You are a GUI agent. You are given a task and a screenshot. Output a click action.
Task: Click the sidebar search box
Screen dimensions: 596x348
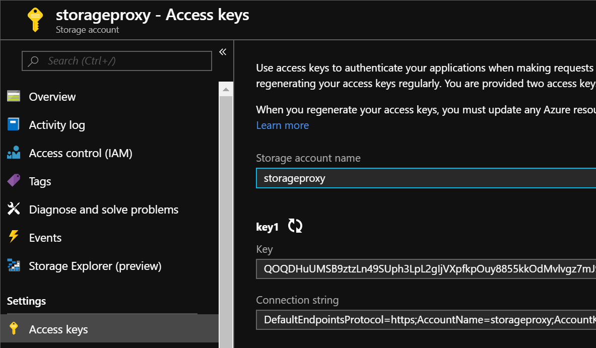click(117, 61)
